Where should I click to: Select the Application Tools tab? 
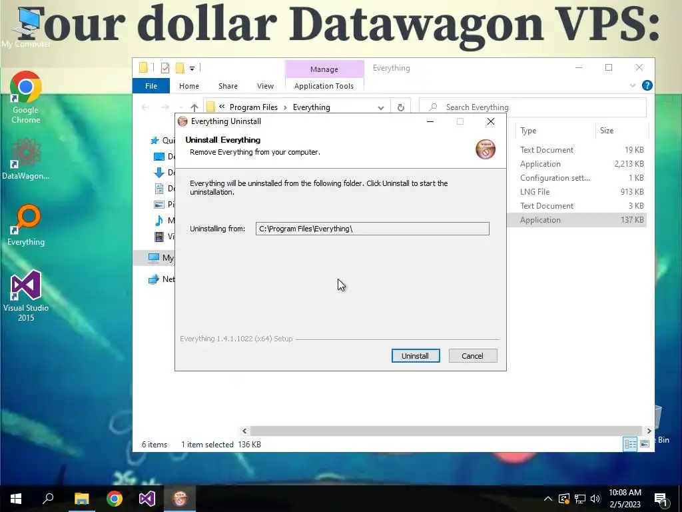tap(324, 86)
